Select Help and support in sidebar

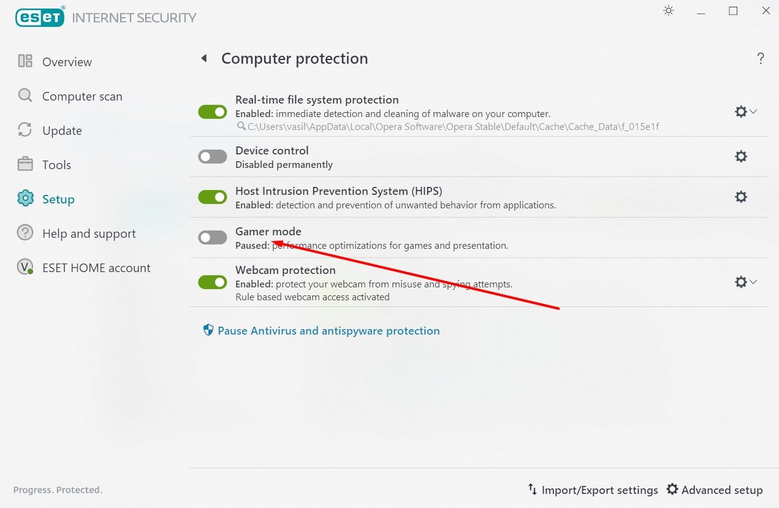tap(89, 233)
